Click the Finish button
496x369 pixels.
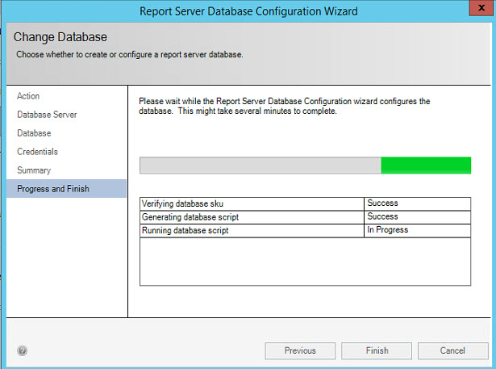[x=377, y=350]
